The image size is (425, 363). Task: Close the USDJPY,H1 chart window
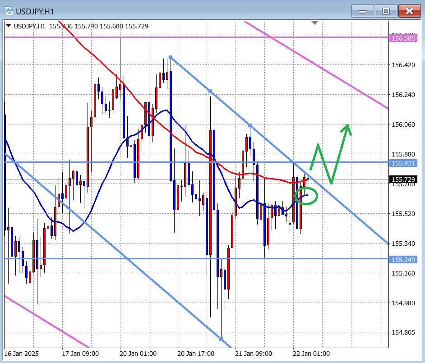pos(409,11)
